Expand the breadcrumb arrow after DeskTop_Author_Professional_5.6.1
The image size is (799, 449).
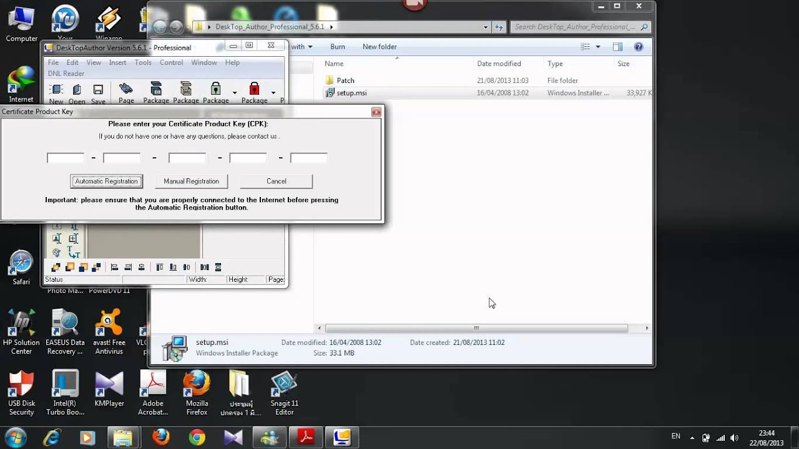pyautogui.click(x=331, y=27)
